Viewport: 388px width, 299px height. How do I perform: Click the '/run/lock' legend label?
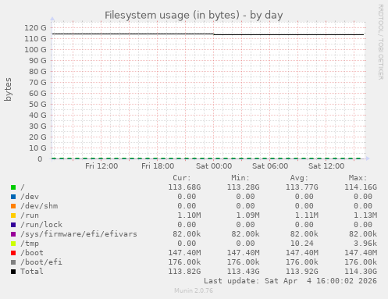point(41,225)
